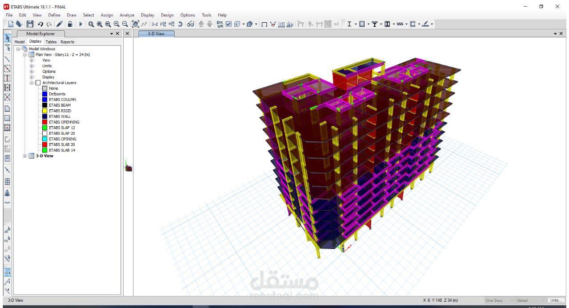Expand the Limits tree node
Screen dimensions: 569x308
(31, 66)
